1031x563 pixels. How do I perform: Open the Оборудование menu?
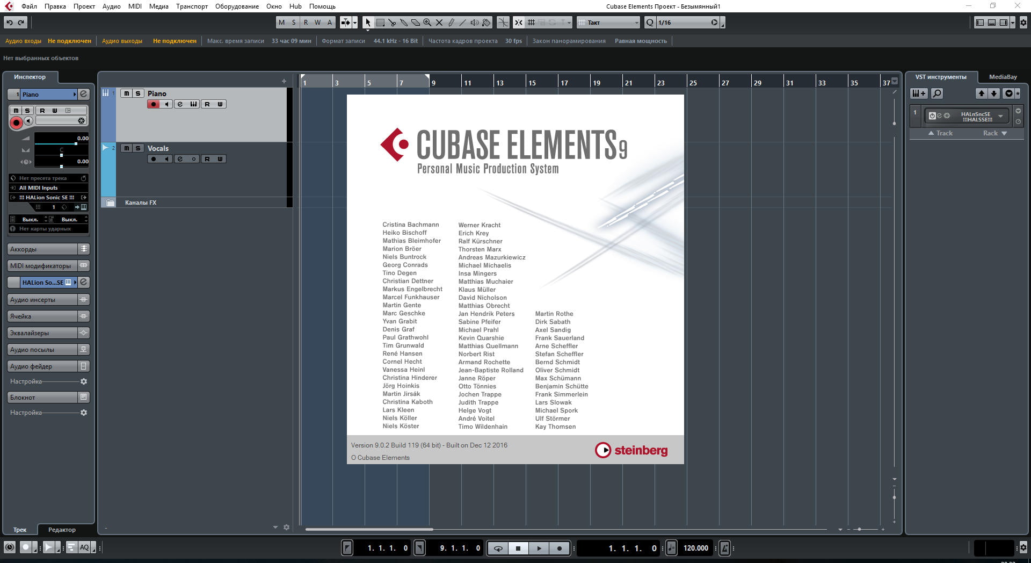tap(237, 6)
